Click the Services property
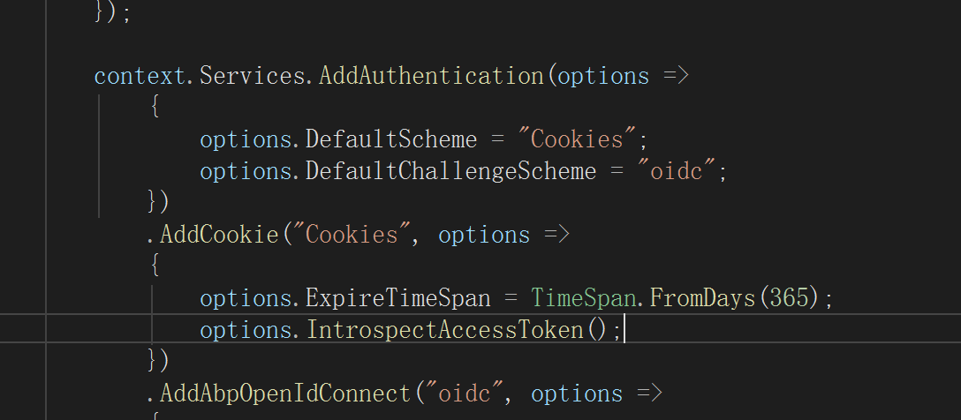The image size is (961, 420). pyautogui.click(x=252, y=76)
